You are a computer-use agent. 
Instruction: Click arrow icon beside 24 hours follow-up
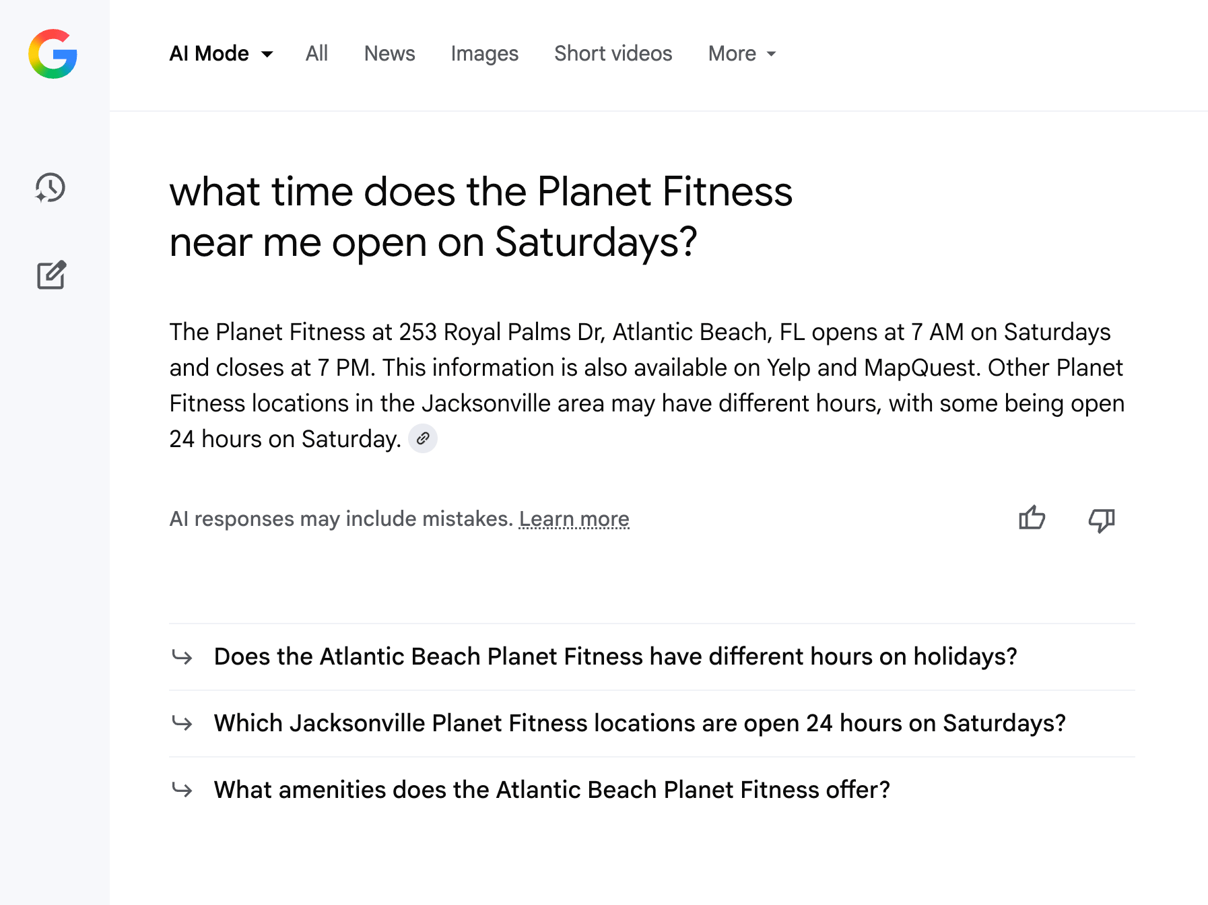coord(182,723)
